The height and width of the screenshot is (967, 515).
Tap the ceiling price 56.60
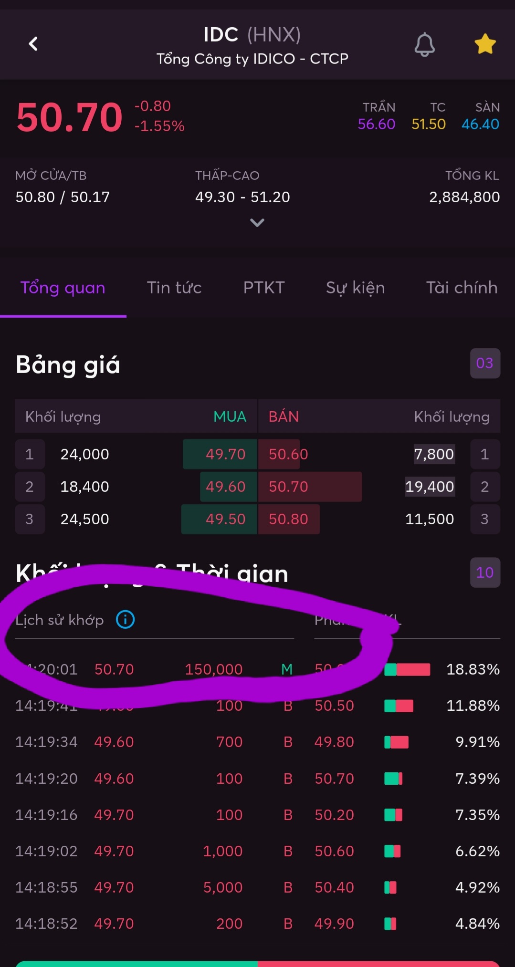pos(376,124)
